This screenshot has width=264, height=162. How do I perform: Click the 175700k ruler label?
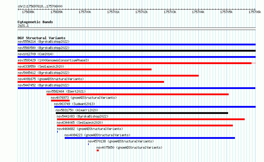(85, 12)
